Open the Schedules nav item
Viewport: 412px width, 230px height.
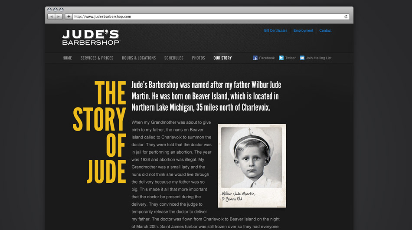point(173,58)
